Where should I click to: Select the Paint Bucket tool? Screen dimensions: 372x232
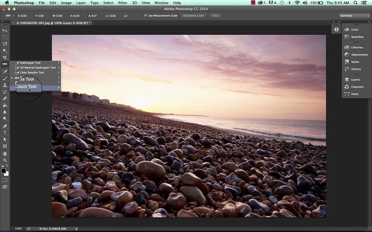coord(5,105)
